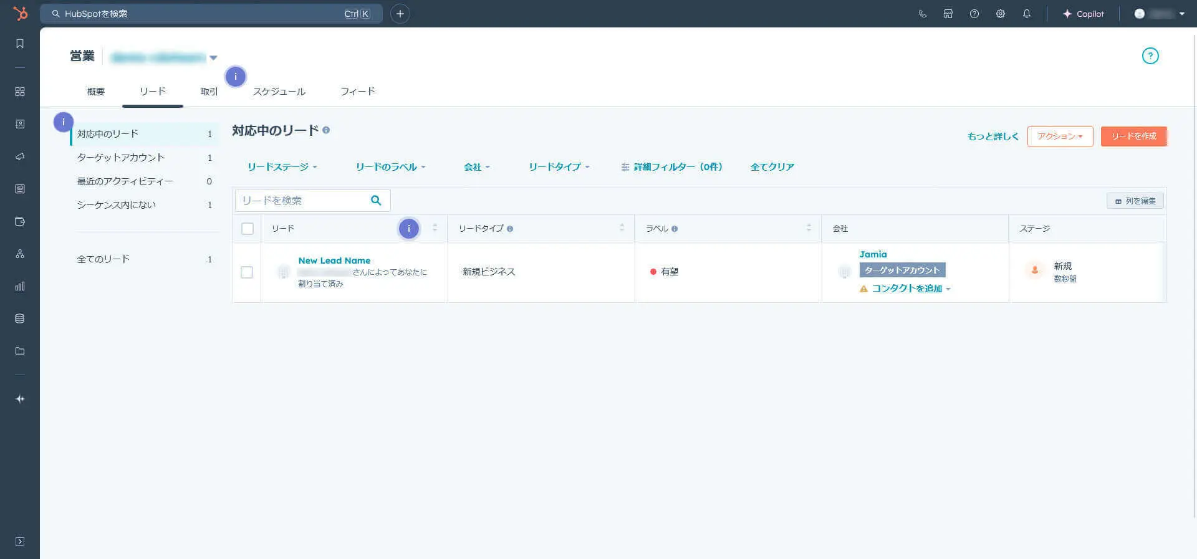
Task: Open the リードタイプ filter dropdown
Action: (x=559, y=167)
